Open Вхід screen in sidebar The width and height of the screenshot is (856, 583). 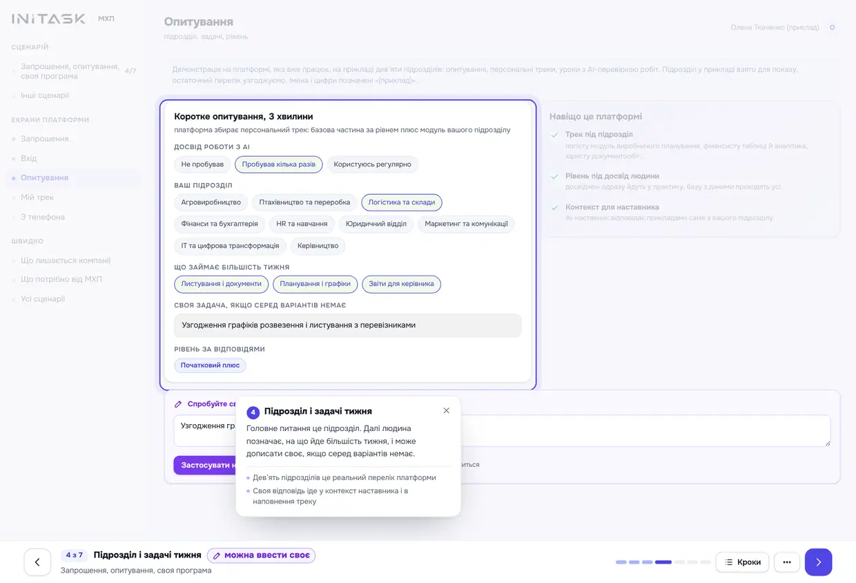tap(29, 158)
